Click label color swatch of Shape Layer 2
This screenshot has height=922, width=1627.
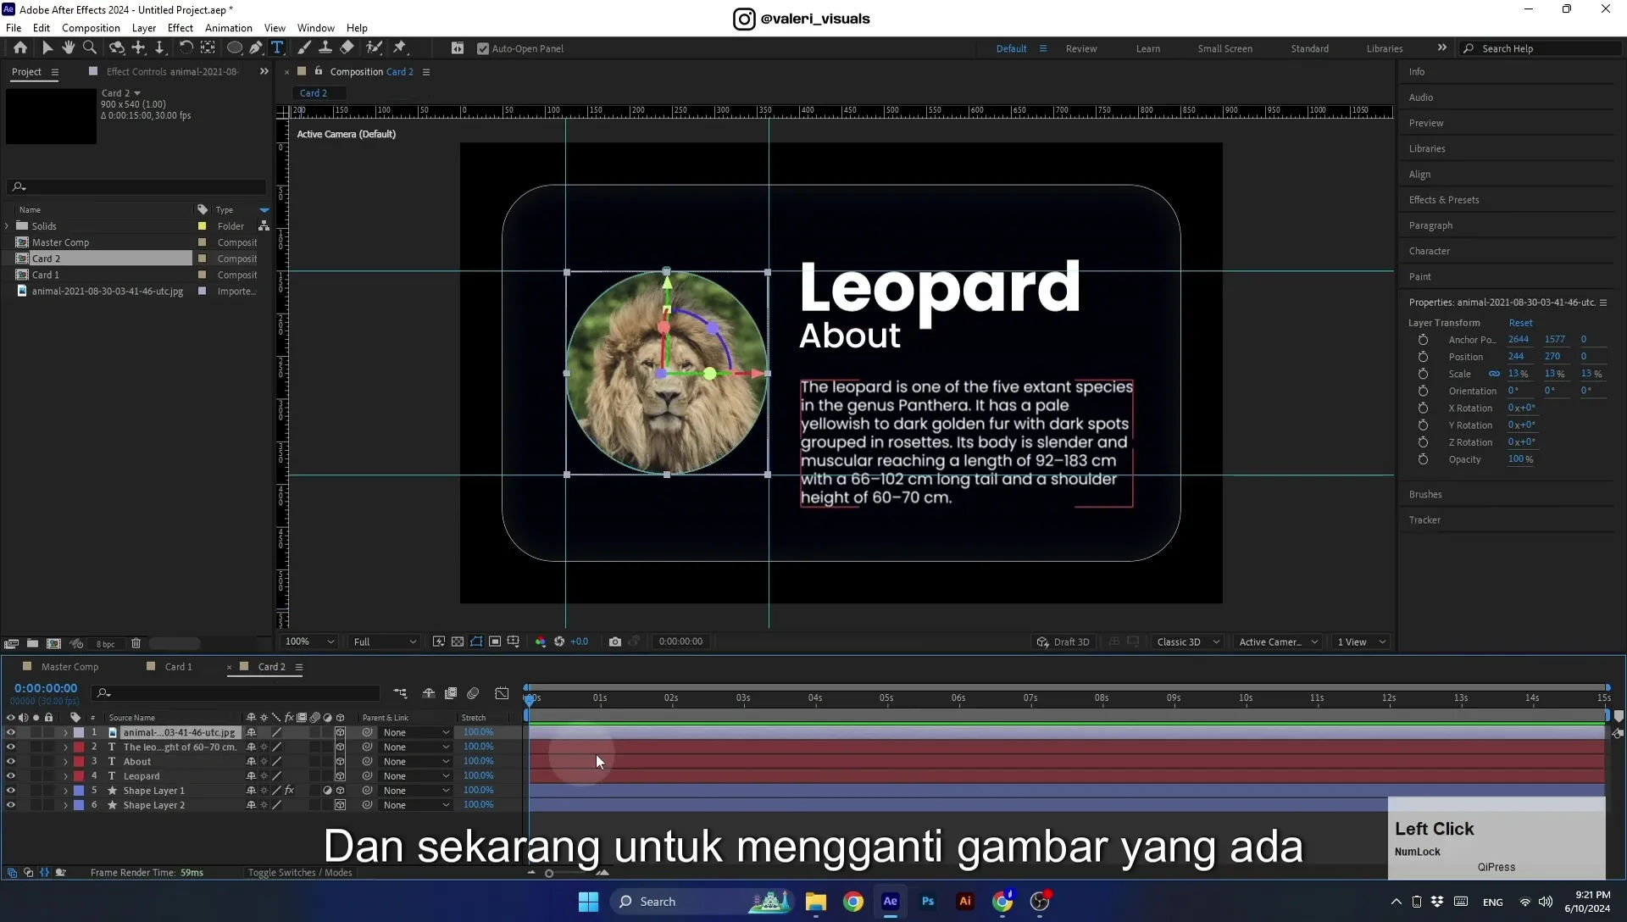pos(79,805)
